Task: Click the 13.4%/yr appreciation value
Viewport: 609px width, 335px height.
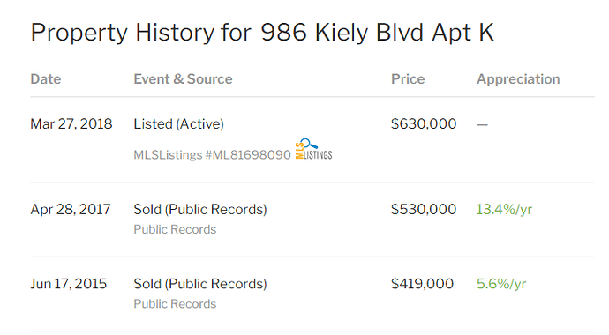Action: click(504, 210)
